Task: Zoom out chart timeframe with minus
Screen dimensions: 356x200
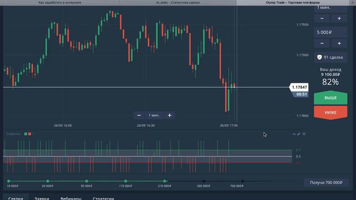Action: click(x=139, y=116)
